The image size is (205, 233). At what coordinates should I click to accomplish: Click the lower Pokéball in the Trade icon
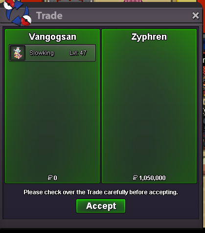26,20
